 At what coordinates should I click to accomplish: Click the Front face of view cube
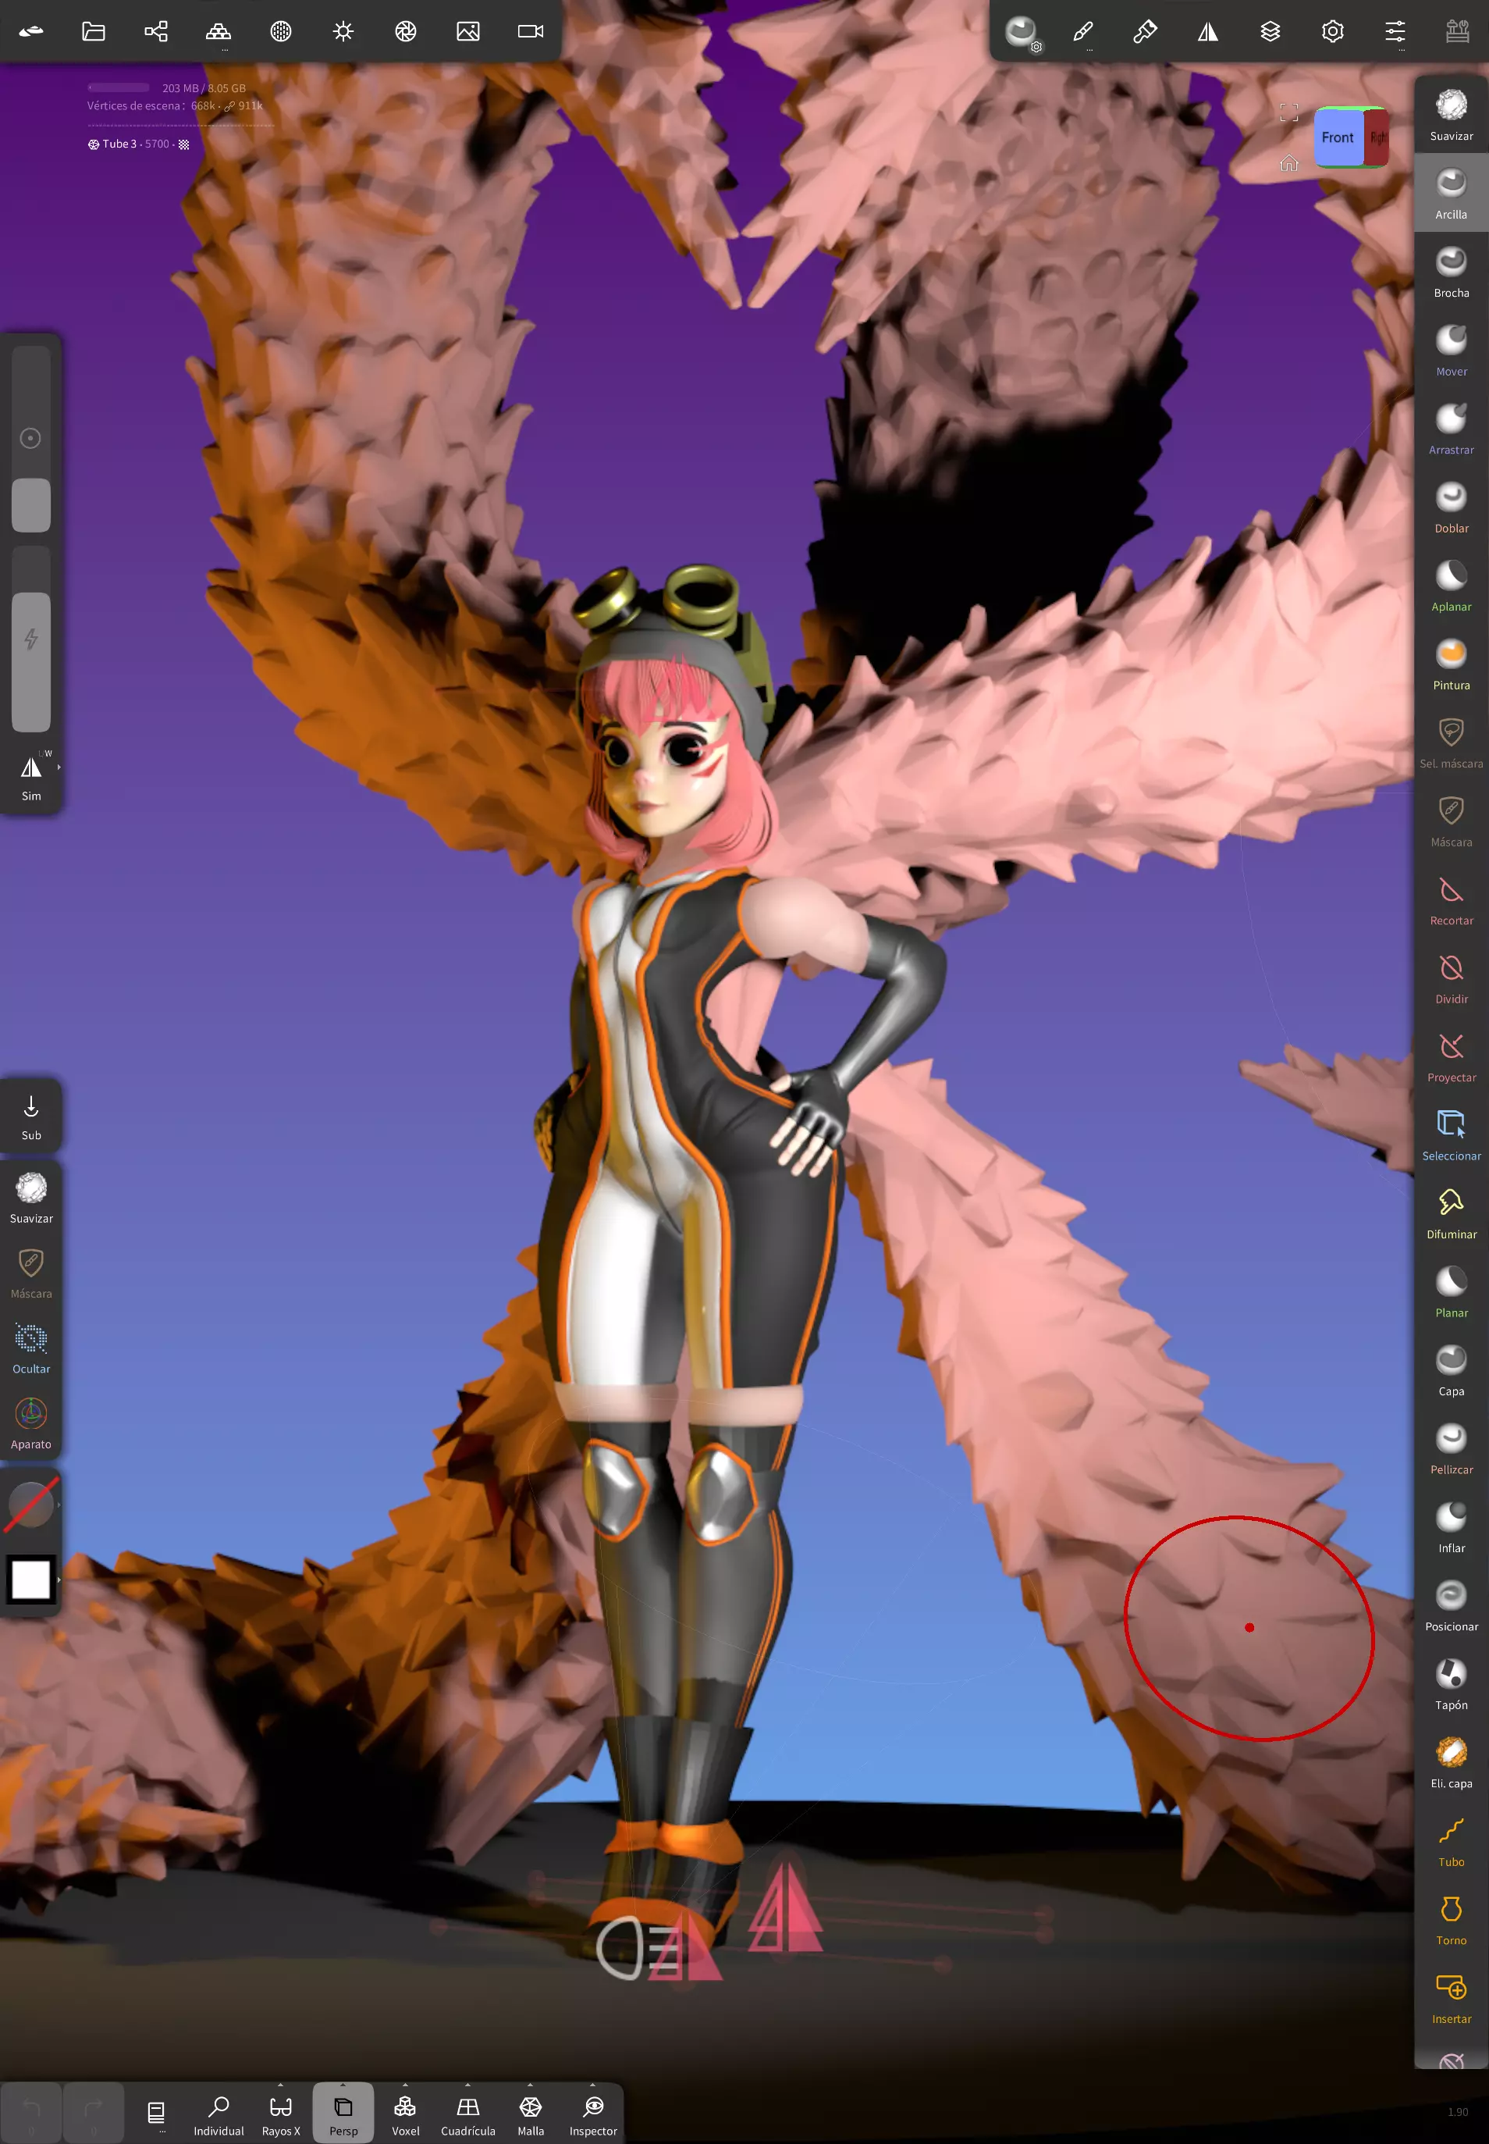[1338, 137]
